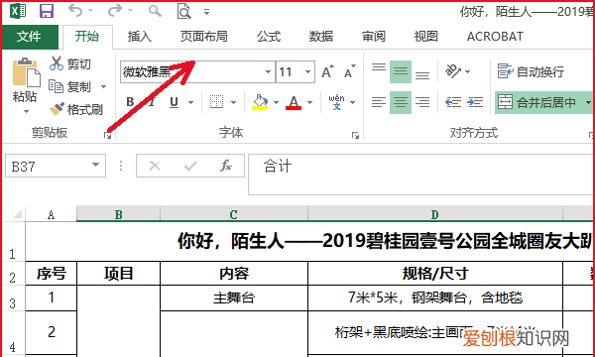
Task: Decrease indent icon
Action: pyautogui.click(x=453, y=102)
